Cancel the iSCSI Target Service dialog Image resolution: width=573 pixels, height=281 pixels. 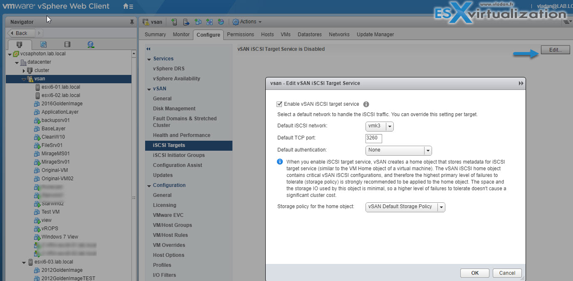[507, 273]
